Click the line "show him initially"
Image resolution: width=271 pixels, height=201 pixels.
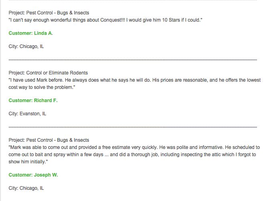[28, 161]
